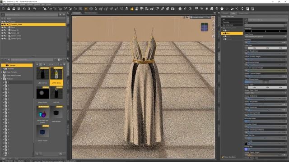Image resolution: width=289 pixels, height=162 pixels.
Task: Toggle the Show Sub Items checkbox
Action: pyautogui.click(x=223, y=157)
